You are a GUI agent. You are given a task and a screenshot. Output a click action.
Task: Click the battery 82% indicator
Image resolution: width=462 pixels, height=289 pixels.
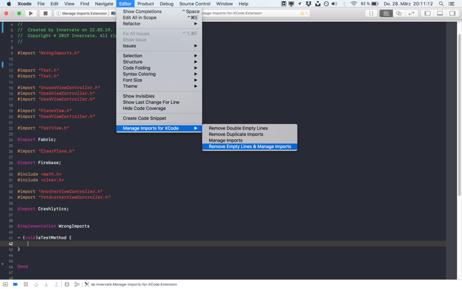pyautogui.click(x=370, y=4)
